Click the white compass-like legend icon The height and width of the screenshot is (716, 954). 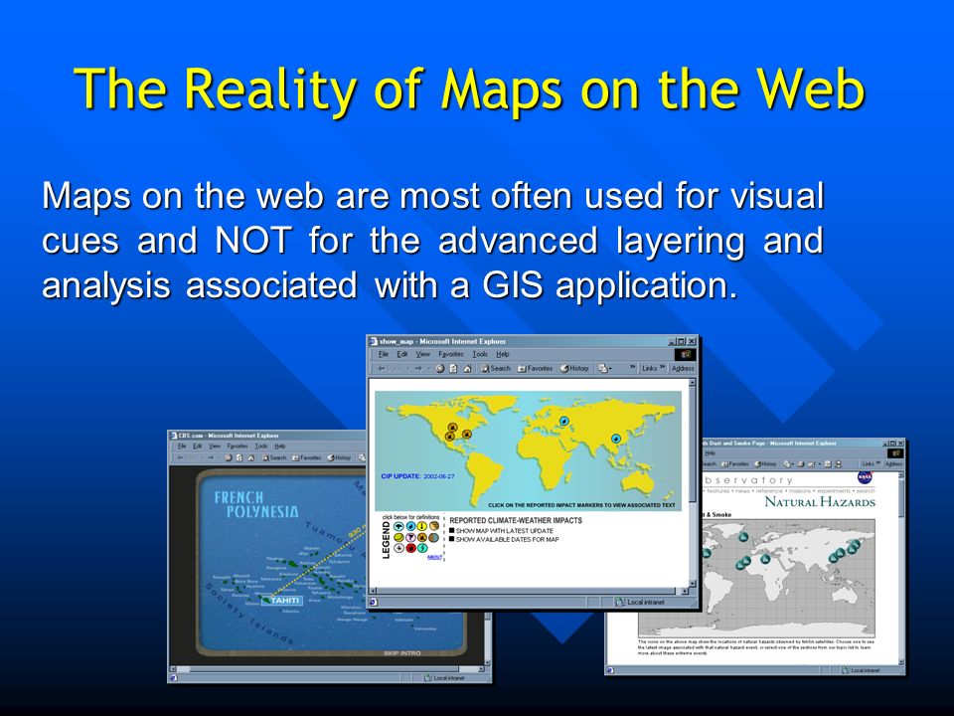click(398, 548)
